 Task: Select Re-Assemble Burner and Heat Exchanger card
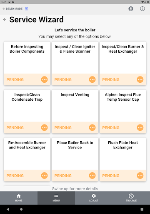tap(27, 160)
